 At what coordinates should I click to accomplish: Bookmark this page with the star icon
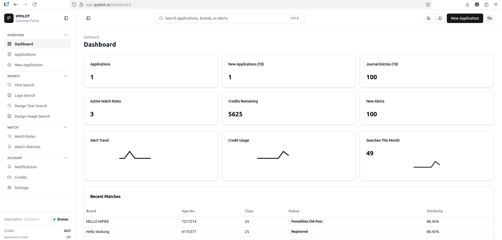(x=428, y=4)
